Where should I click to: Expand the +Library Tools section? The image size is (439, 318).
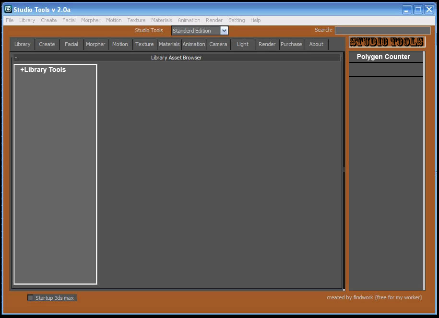[x=43, y=70]
